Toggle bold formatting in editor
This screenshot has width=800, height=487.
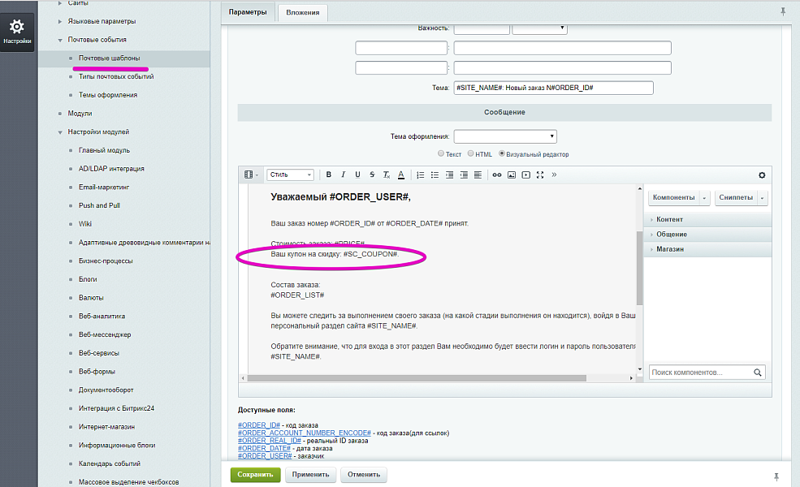[x=329, y=175]
